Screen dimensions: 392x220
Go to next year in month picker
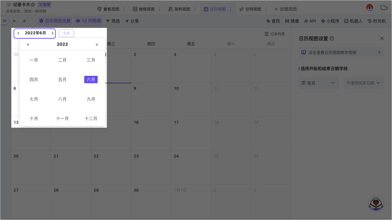coord(97,44)
